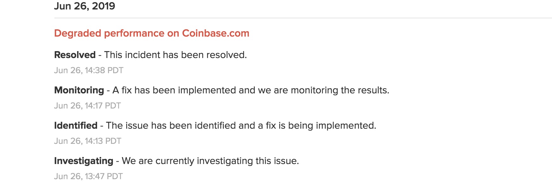The height and width of the screenshot is (188, 552).
Task: Select the bold Monitoring status label
Action: (x=79, y=90)
